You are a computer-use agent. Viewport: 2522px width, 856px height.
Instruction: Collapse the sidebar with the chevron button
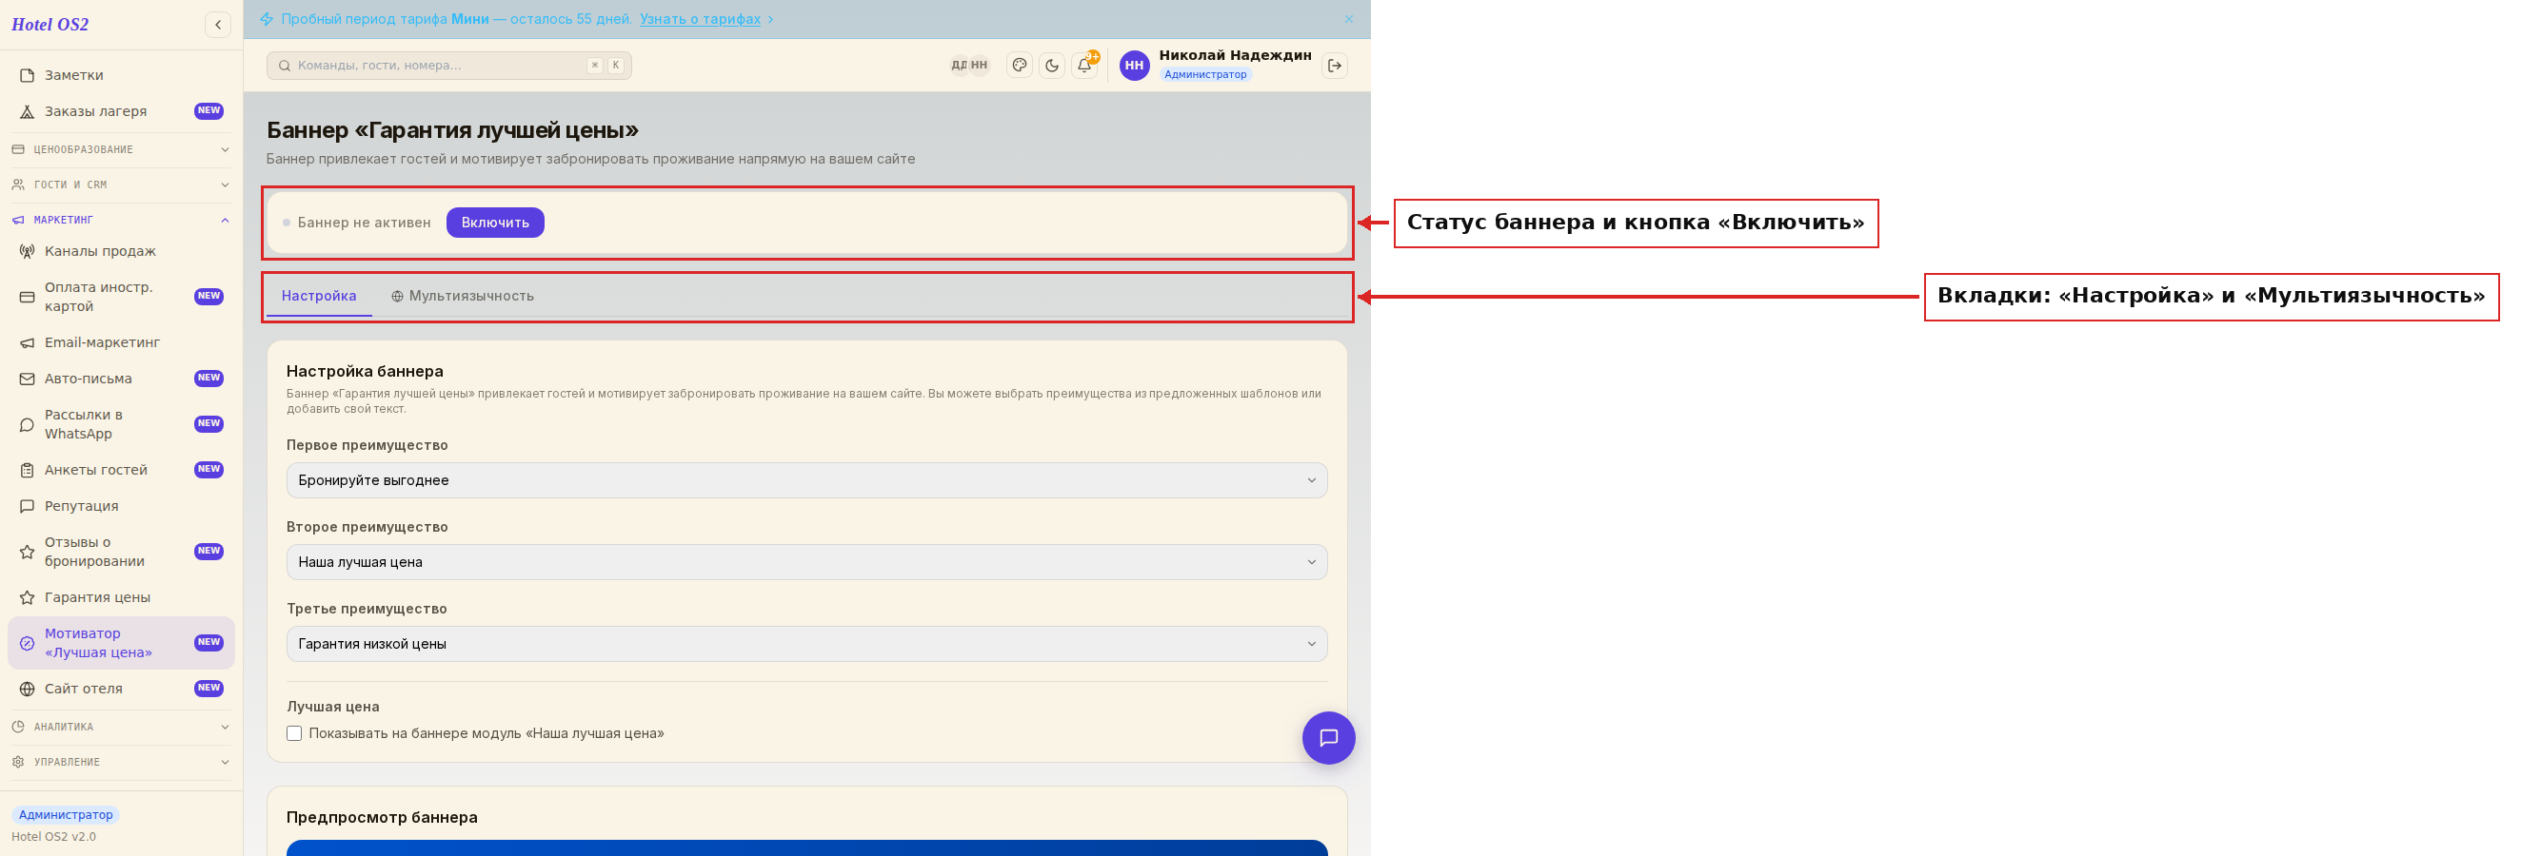217,25
